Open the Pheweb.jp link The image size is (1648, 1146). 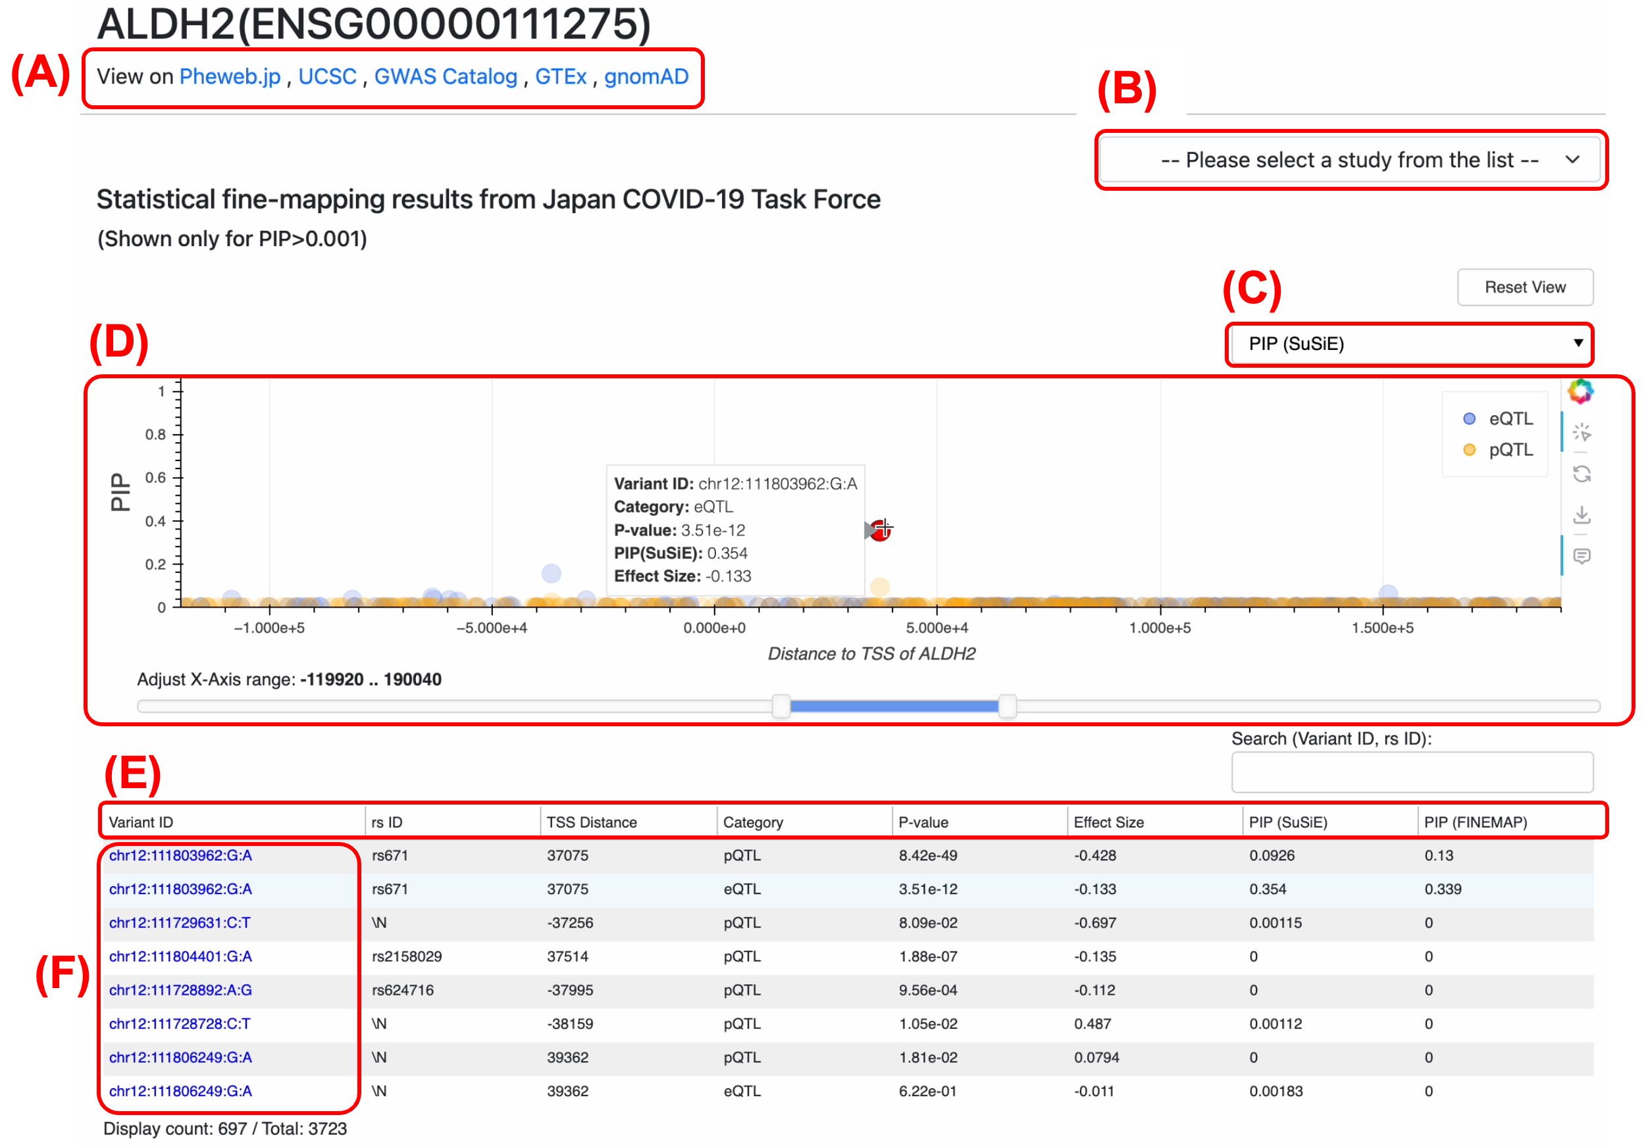pyautogui.click(x=230, y=77)
